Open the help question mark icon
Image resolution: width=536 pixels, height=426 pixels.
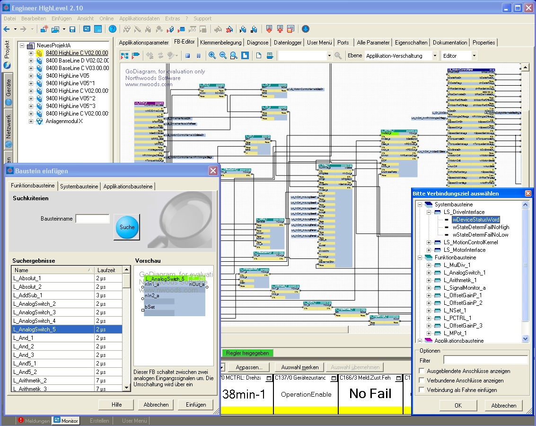(113, 29)
